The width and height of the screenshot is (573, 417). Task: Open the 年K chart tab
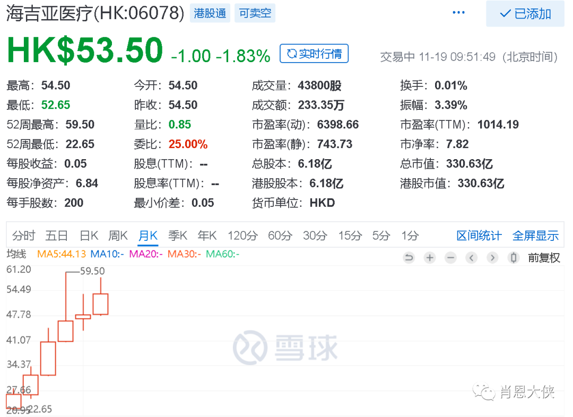[207, 236]
